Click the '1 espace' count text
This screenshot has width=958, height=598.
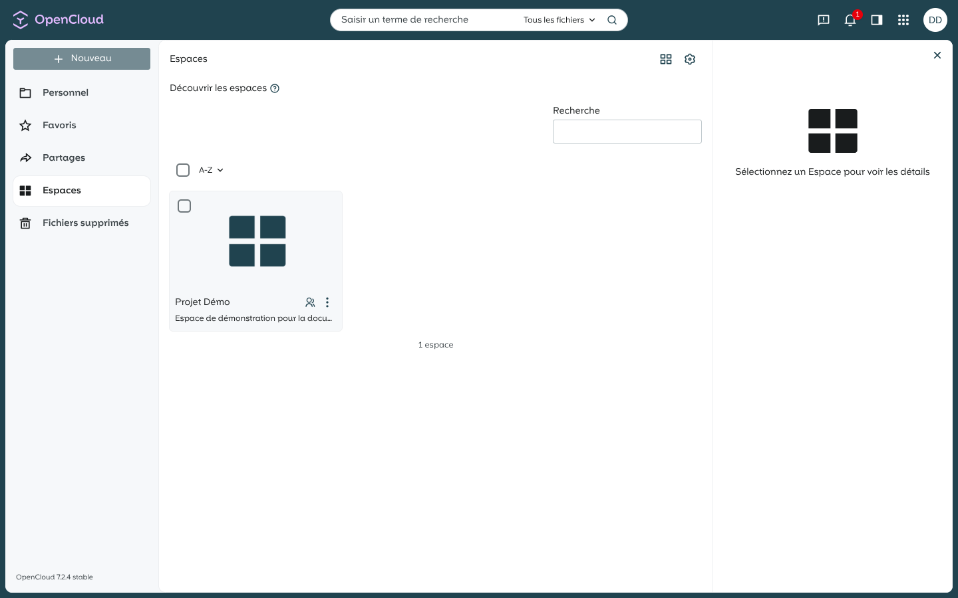(x=436, y=345)
